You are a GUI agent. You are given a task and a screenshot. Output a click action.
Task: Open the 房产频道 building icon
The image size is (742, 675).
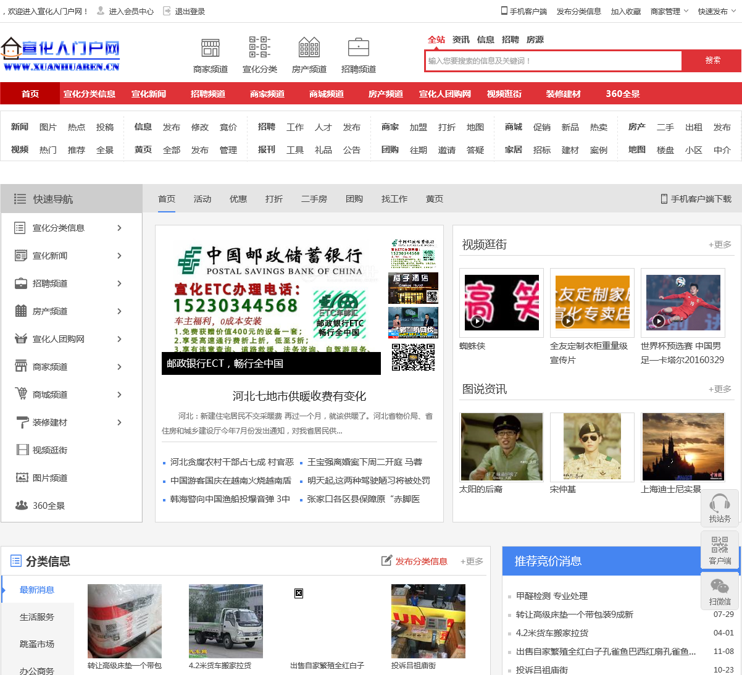(x=309, y=48)
